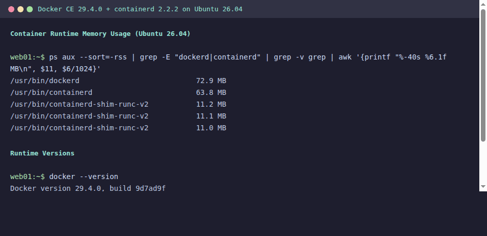487x236 pixels.
Task: Click the shim-runc-v2 row with 11.2 MB
Action: point(118,105)
